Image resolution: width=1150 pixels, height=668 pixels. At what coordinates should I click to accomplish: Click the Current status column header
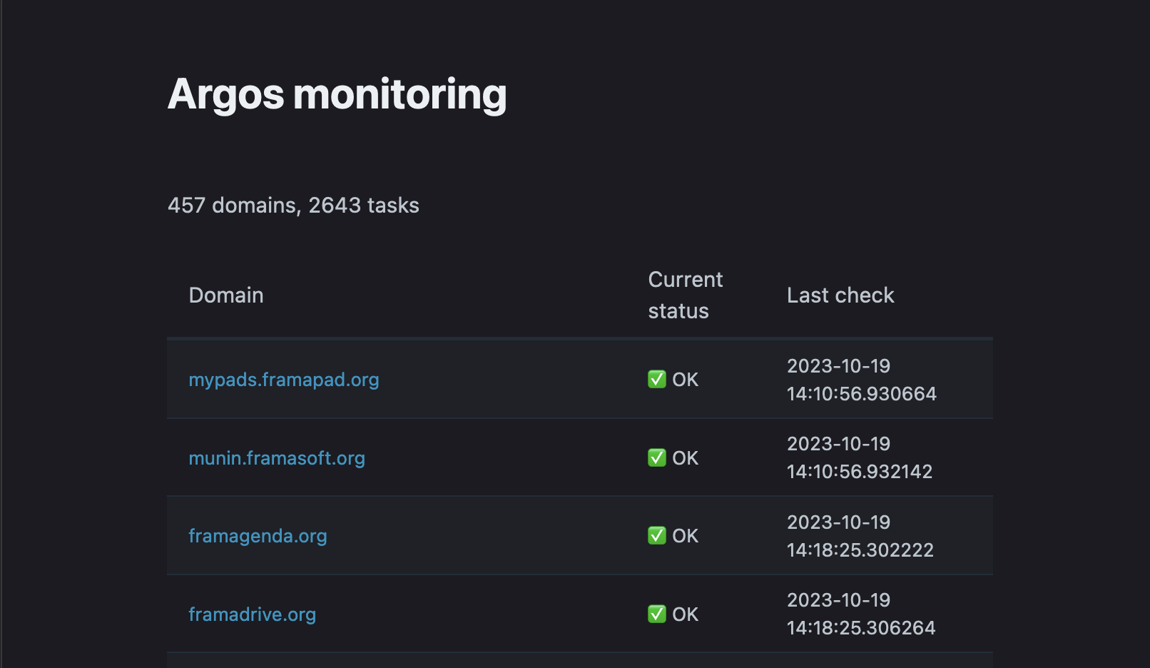686,295
